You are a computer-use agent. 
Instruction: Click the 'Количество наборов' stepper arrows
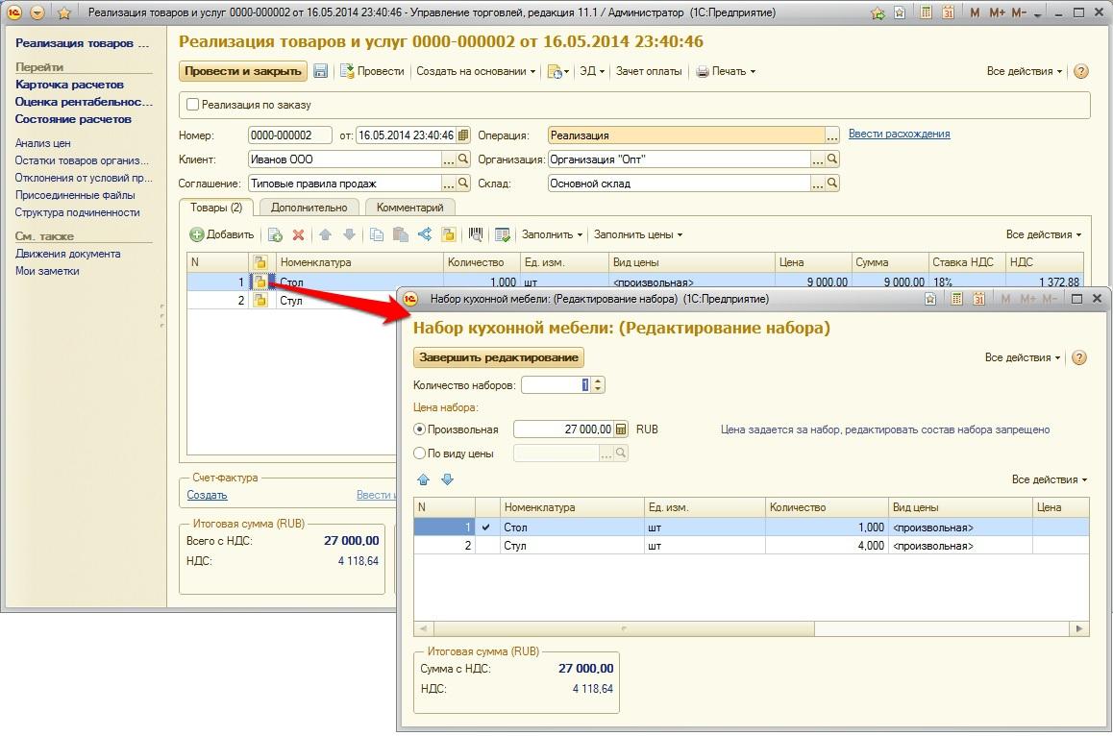point(599,384)
